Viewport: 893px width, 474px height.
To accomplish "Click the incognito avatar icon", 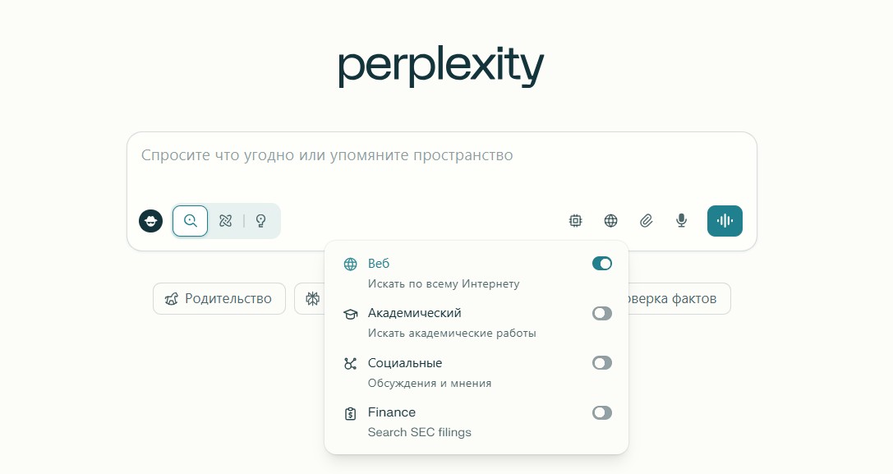I will [150, 221].
